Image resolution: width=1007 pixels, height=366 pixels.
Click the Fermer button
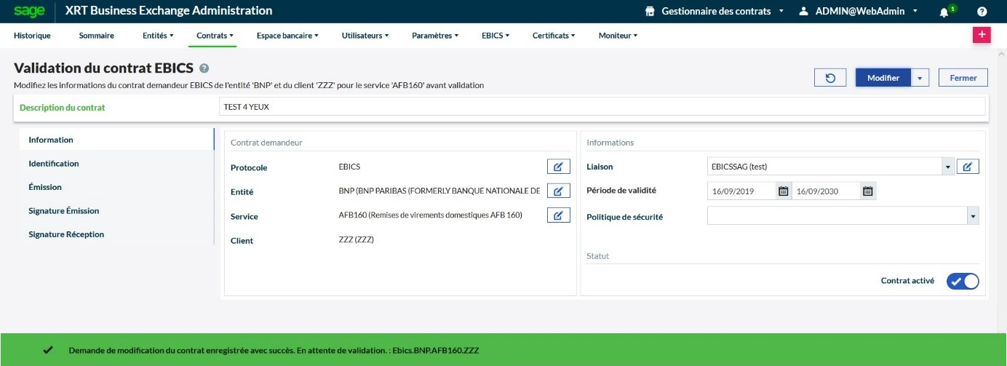point(963,78)
